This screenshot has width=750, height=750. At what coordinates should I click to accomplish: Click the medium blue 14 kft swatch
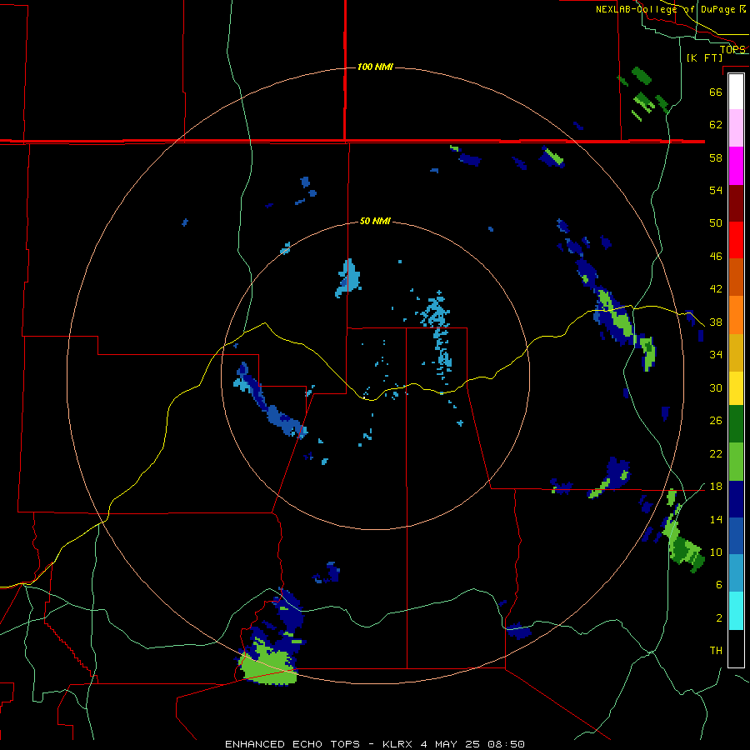tap(736, 536)
